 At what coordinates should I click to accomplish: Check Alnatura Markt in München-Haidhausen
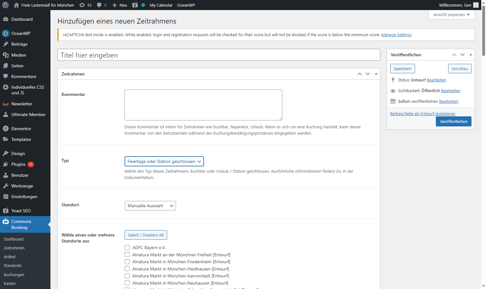tap(127, 269)
